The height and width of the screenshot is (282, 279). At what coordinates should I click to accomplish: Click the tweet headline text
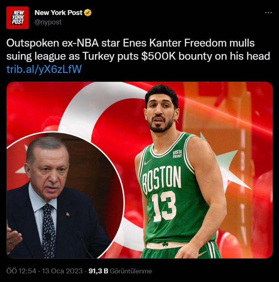point(138,50)
